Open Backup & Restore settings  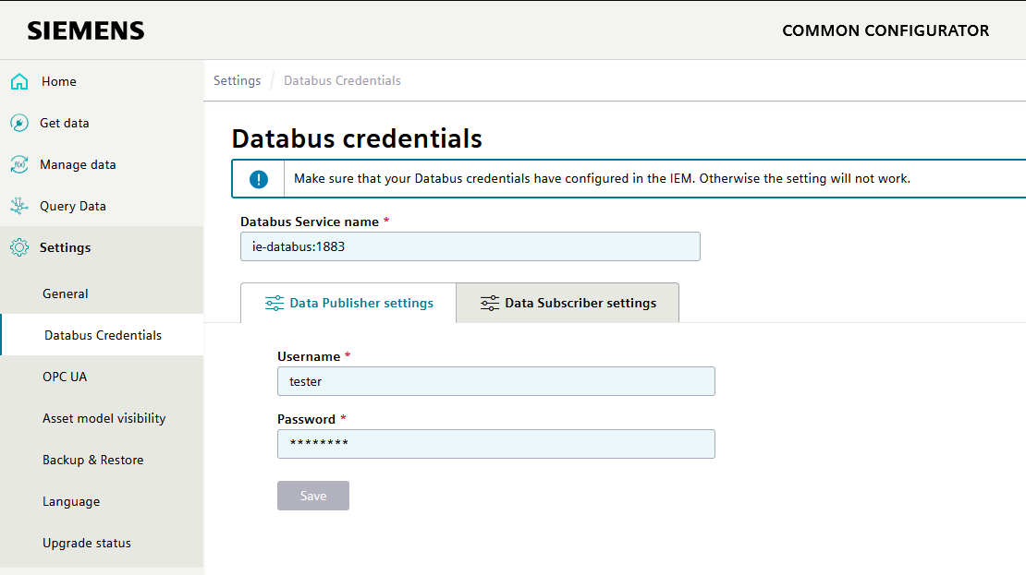coord(93,460)
